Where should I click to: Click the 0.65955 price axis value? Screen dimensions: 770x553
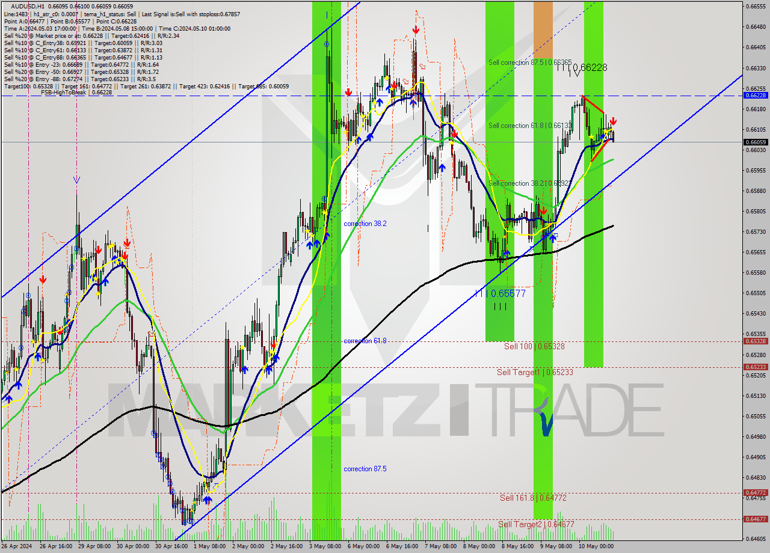[x=755, y=170]
